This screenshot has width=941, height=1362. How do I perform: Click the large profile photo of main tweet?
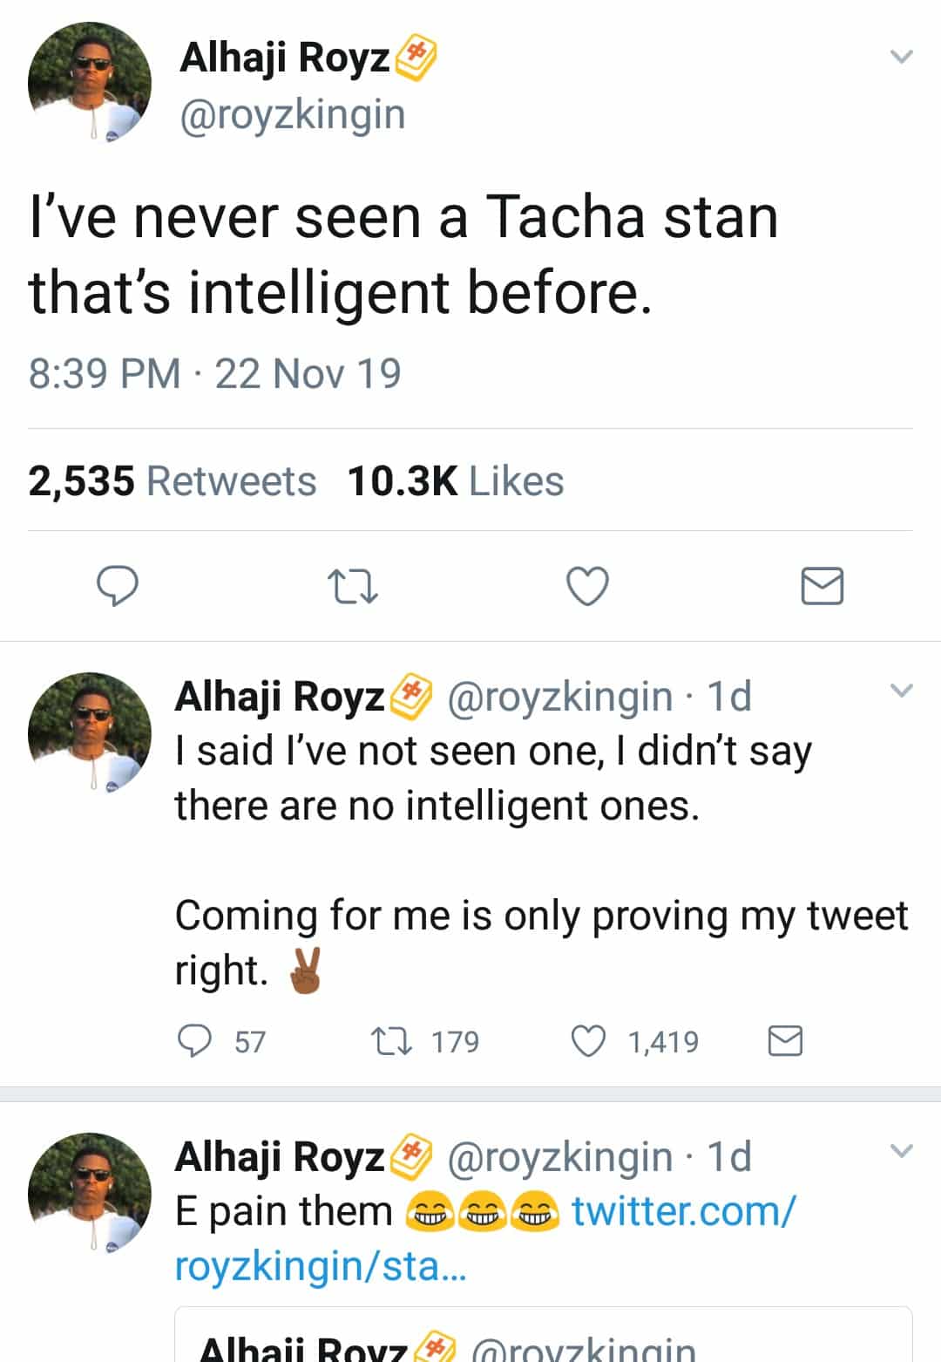[89, 82]
